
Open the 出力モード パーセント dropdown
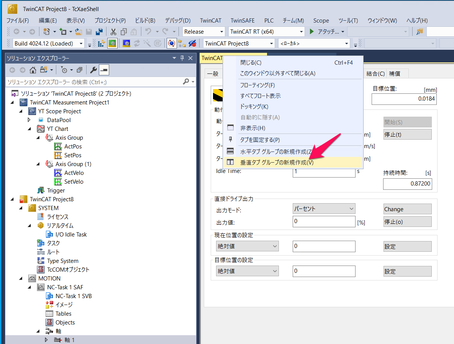point(324,209)
